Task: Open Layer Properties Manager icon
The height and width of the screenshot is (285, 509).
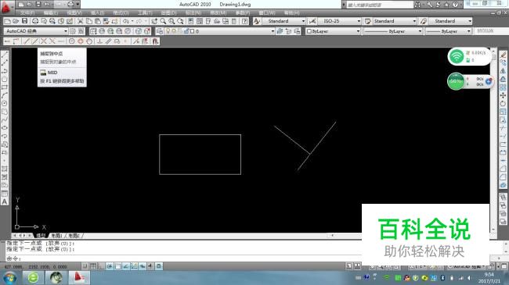Action: tap(160, 31)
